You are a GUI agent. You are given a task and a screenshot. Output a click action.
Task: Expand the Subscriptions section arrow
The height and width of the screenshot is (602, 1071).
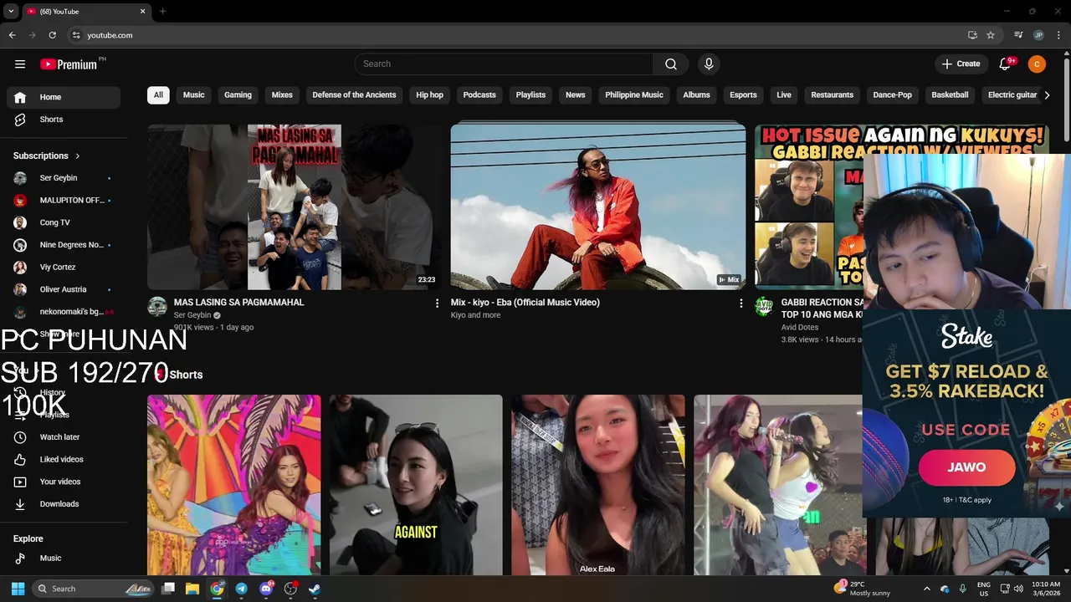78,156
